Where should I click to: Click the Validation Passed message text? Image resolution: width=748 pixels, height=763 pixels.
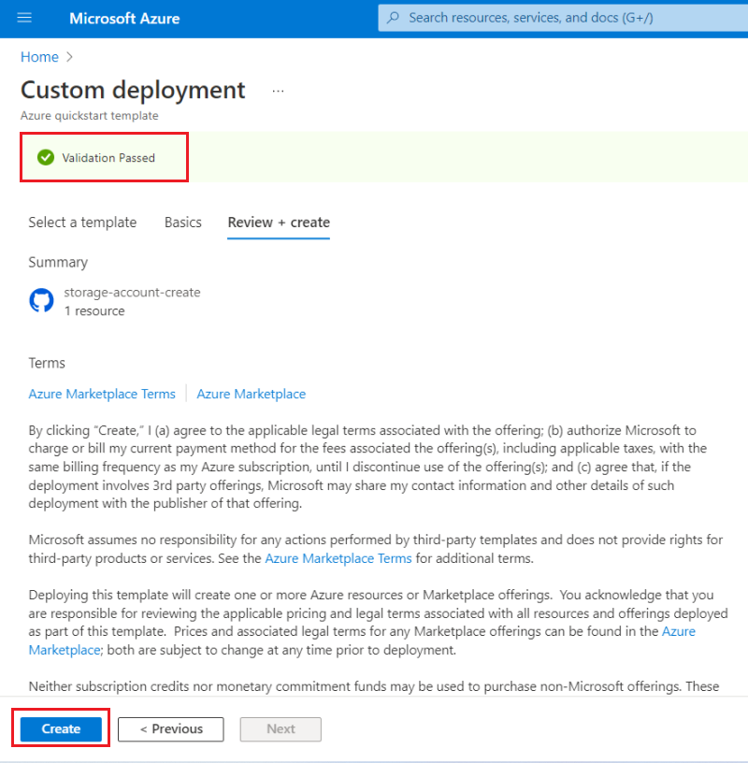pyautogui.click(x=108, y=157)
